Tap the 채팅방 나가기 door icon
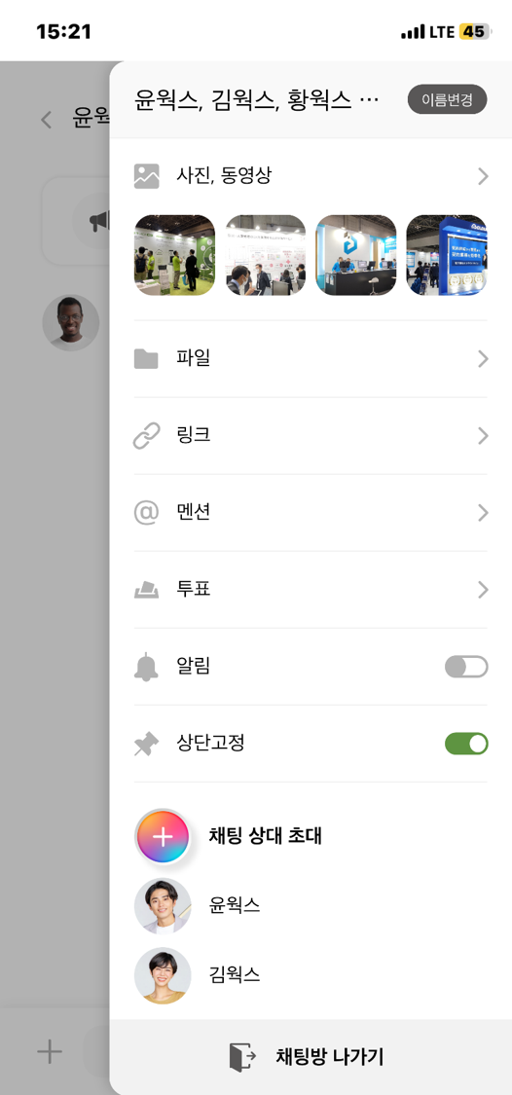The height and width of the screenshot is (1095, 512). [x=242, y=1057]
